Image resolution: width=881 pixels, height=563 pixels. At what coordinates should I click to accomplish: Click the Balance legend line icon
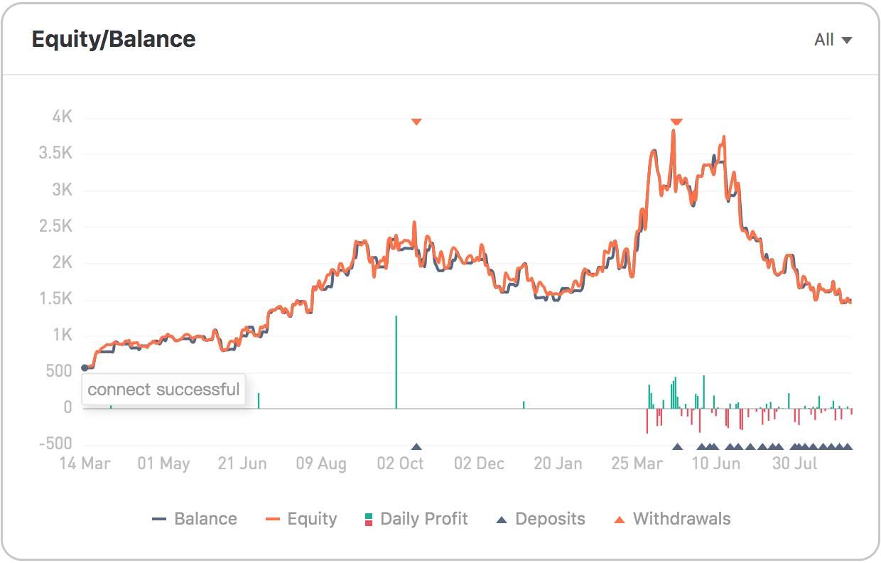(x=159, y=520)
